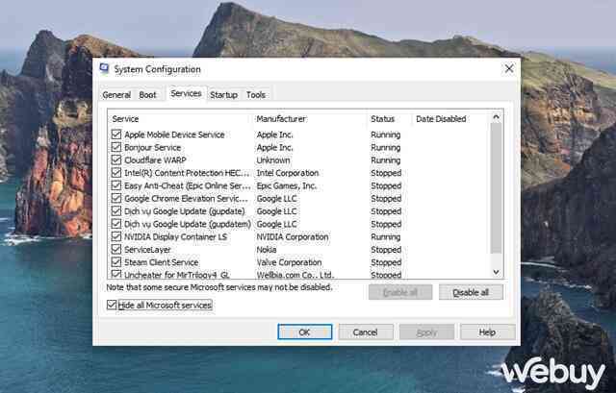Uncheck Steam Client Service checkbox

coord(116,262)
